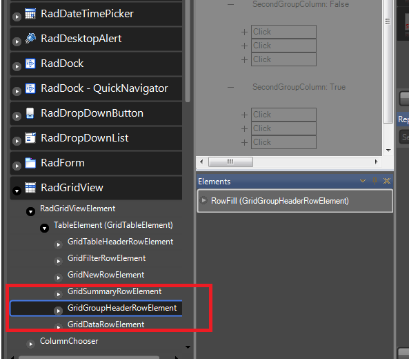Expand the RadDesktopAlert node
409x359 pixels.
(x=17, y=42)
